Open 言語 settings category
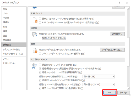This screenshot has width=131, height=96. pos(14,36)
